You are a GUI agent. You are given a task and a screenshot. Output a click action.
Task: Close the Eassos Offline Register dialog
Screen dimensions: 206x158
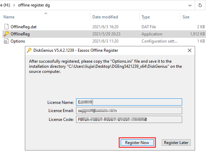189,50
